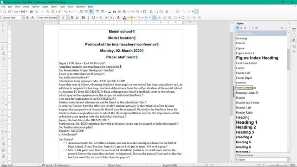Click English (USA) language in status bar
Screen dimensions: 297x167
click(x=170, y=165)
